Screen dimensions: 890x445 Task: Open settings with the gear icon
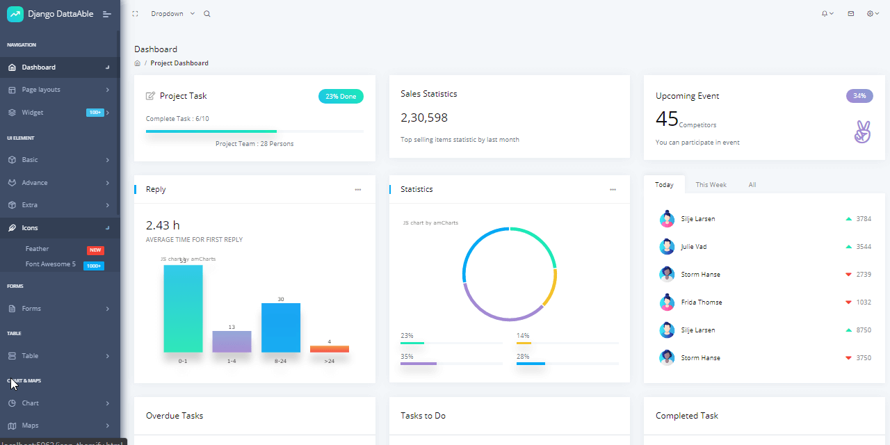coord(870,13)
